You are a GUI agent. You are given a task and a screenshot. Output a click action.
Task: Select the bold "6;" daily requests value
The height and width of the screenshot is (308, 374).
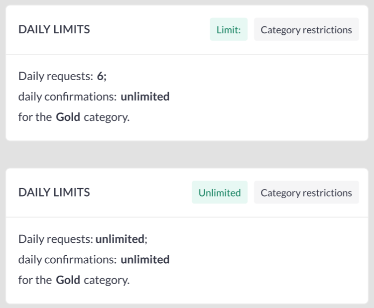102,77
